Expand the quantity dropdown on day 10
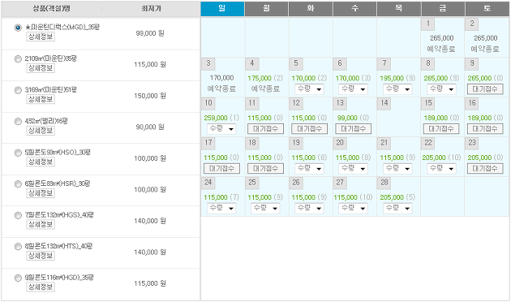Image resolution: width=511 pixels, height=302 pixels. pos(221,129)
